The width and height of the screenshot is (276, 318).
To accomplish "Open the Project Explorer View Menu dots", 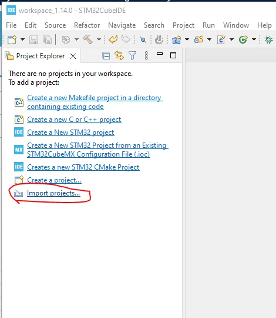I will point(146,55).
